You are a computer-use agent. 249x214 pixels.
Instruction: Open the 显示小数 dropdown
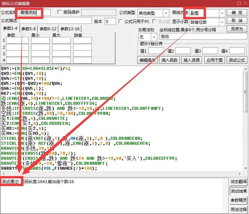(x=222, y=21)
